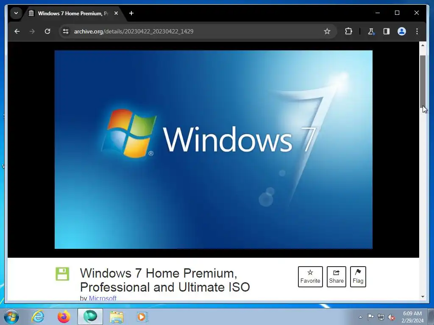
Task: Open a new browser tab
Action: [x=131, y=13]
